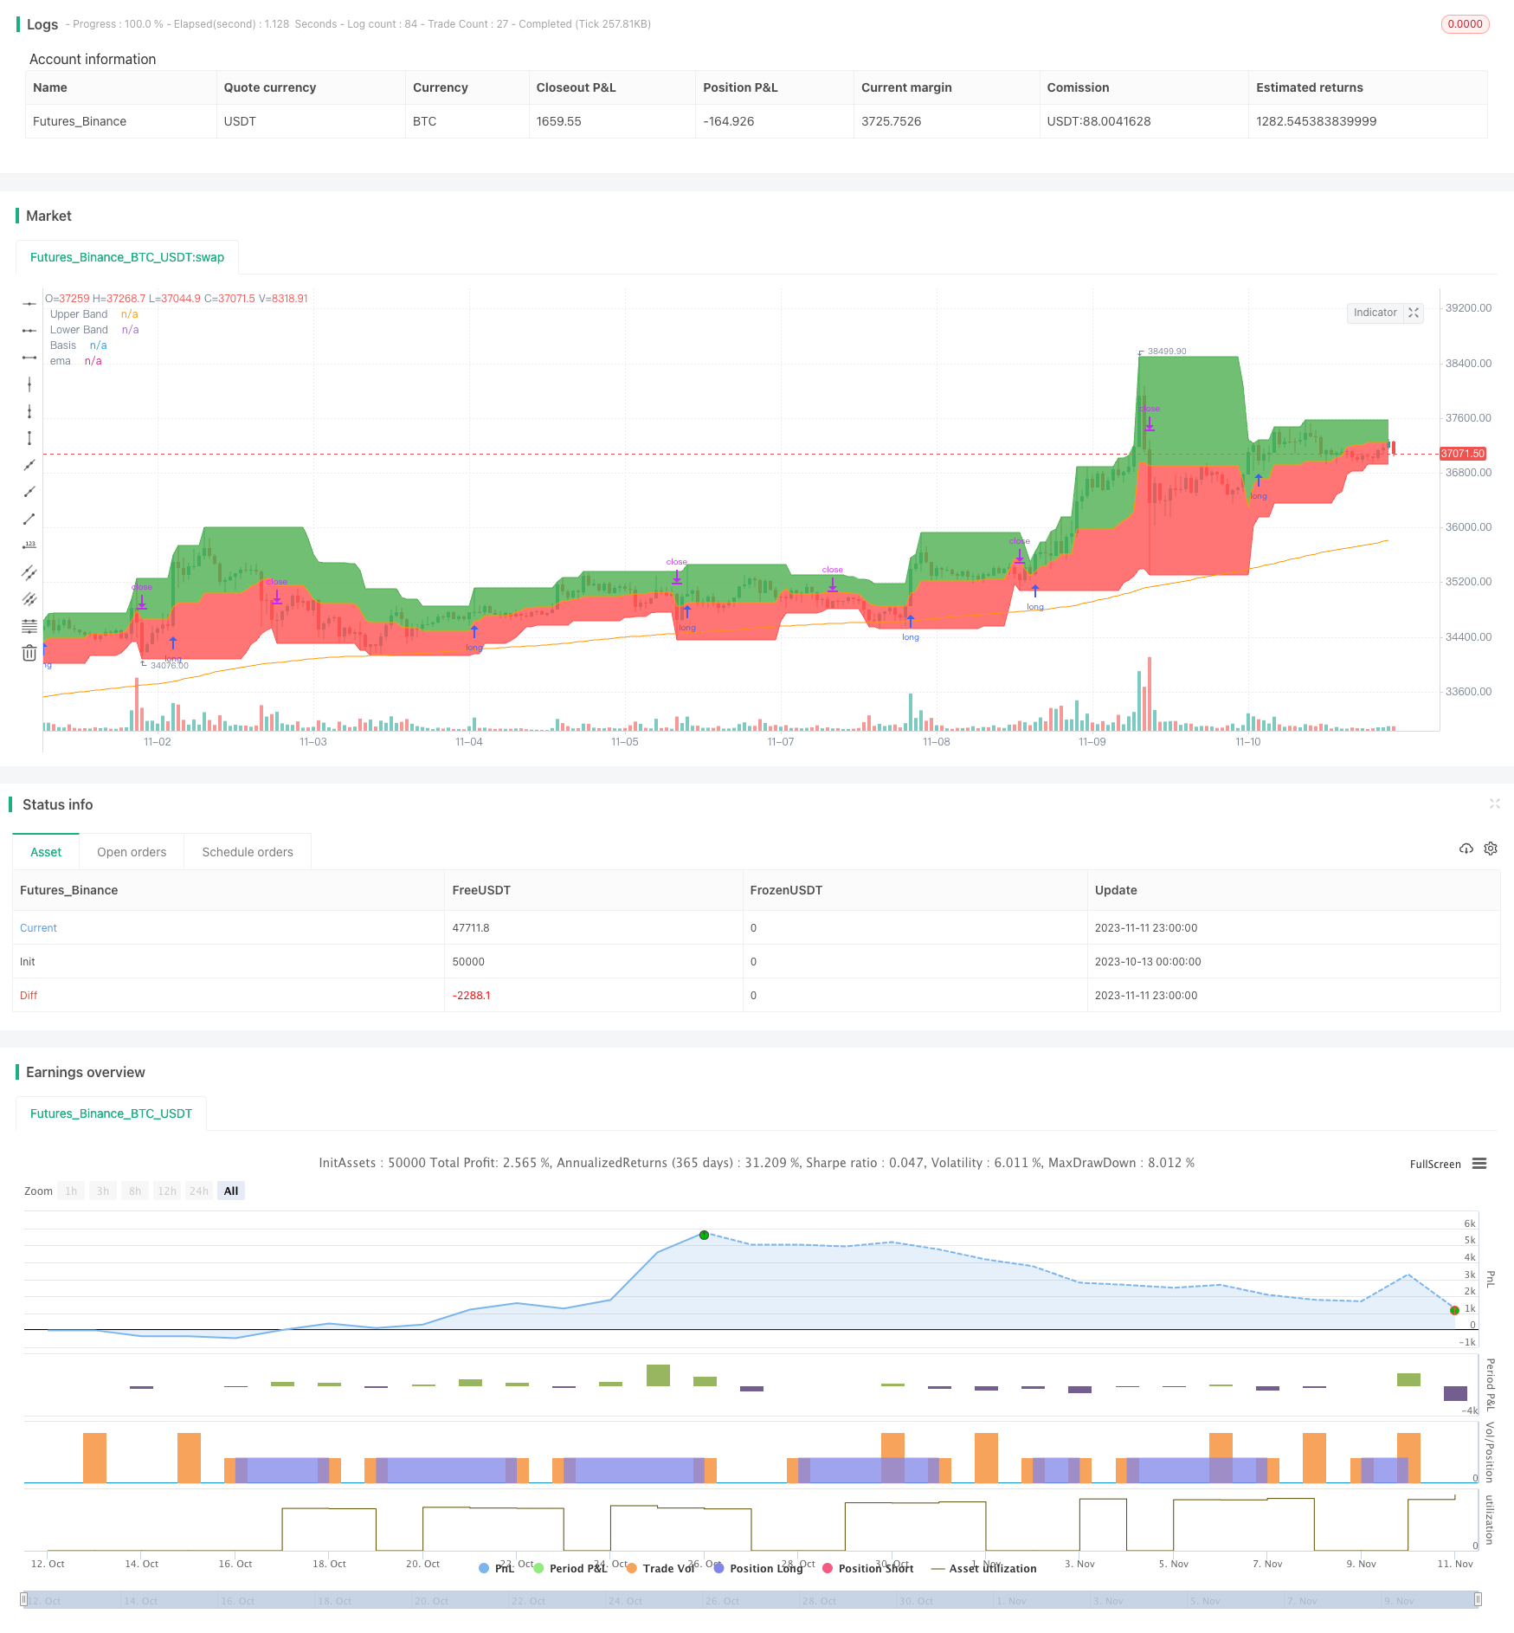
Task: Select the diagonal straight line drawing tool
Action: pos(29,465)
